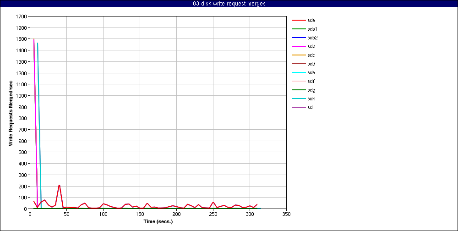Screen dimensions: 458x231
Task: Click the blue sda2 legend line swatch
Action: tap(299, 38)
